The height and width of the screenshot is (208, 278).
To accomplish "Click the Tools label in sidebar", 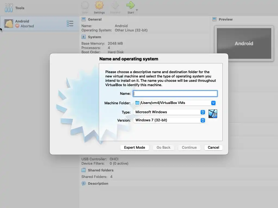I will (x=20, y=8).
